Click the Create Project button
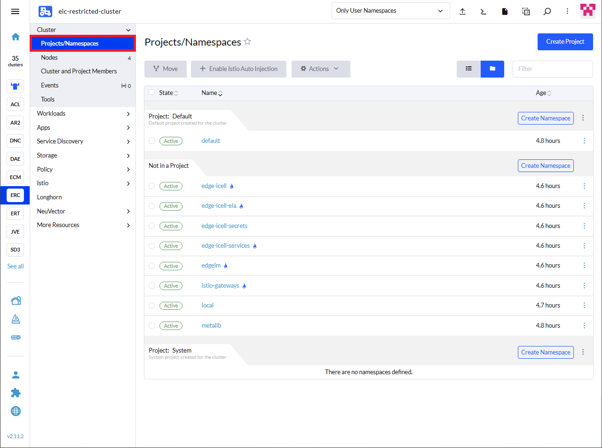 coord(565,42)
